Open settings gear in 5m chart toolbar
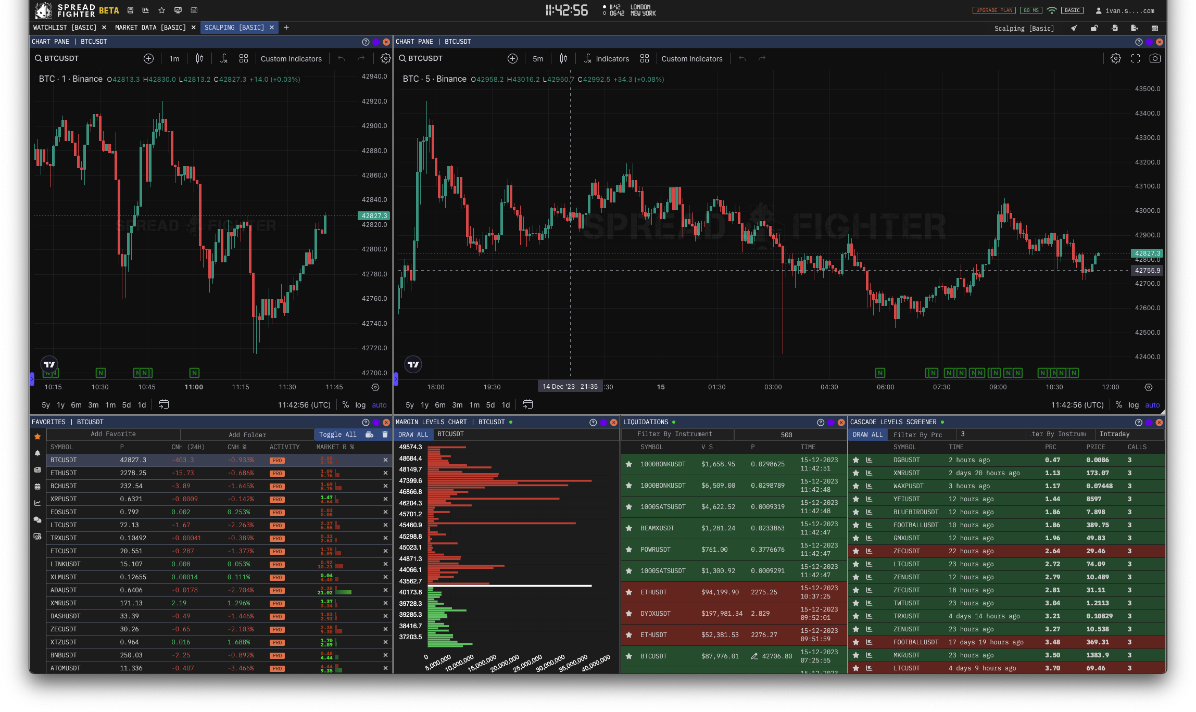 [x=1115, y=59]
